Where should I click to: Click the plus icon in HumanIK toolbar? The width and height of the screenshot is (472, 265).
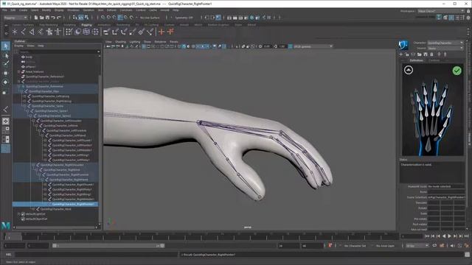pos(401,54)
